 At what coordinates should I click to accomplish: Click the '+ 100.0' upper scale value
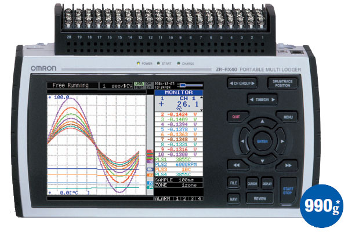59,97
